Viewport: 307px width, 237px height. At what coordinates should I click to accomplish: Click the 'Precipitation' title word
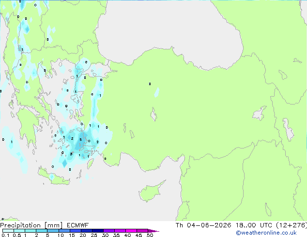20,225
